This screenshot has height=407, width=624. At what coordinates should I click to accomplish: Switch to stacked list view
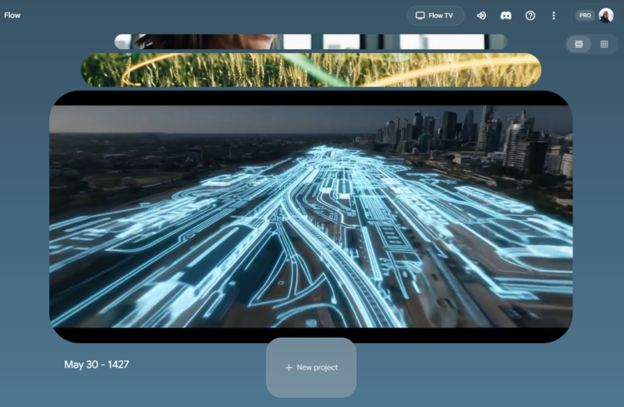pyautogui.click(x=579, y=44)
